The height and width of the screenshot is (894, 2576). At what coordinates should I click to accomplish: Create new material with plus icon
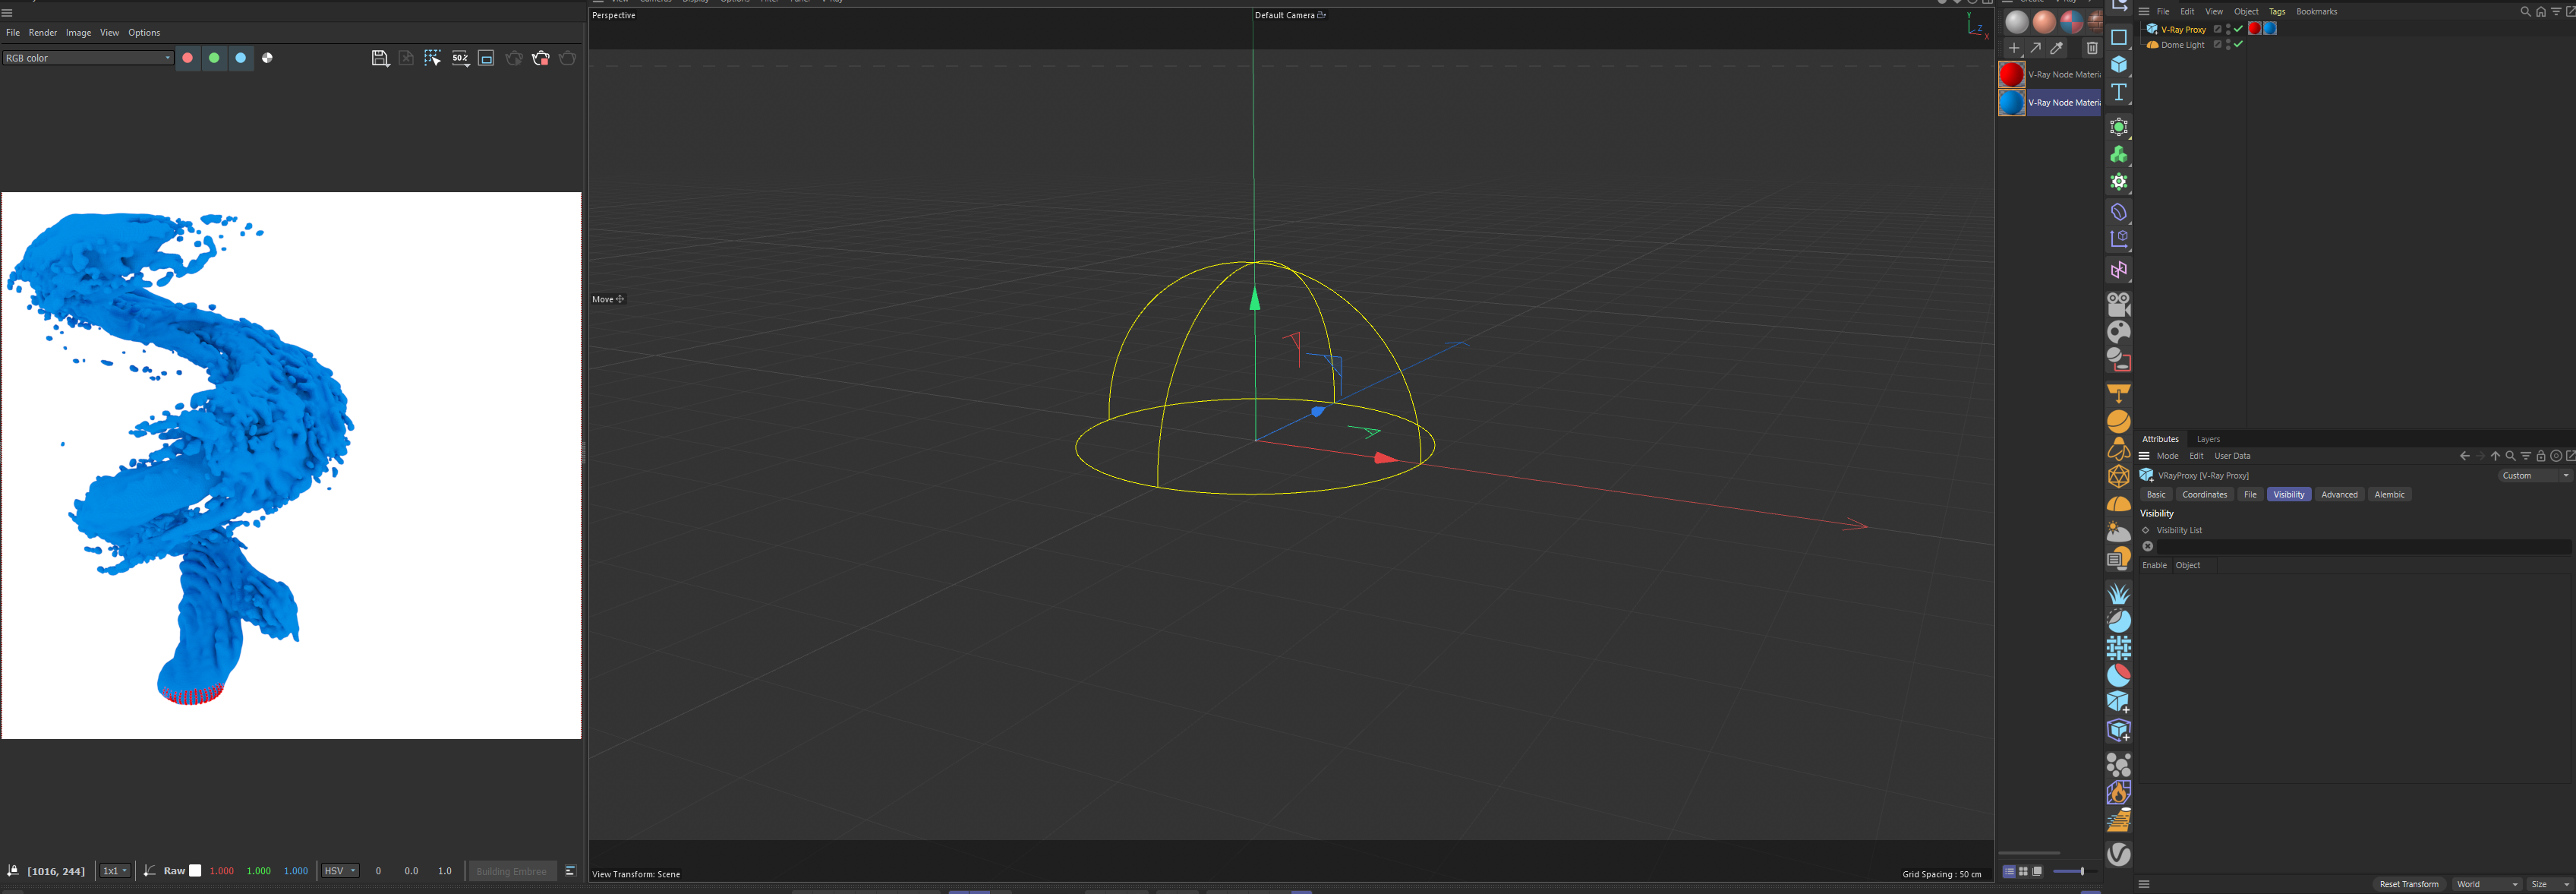[2014, 48]
